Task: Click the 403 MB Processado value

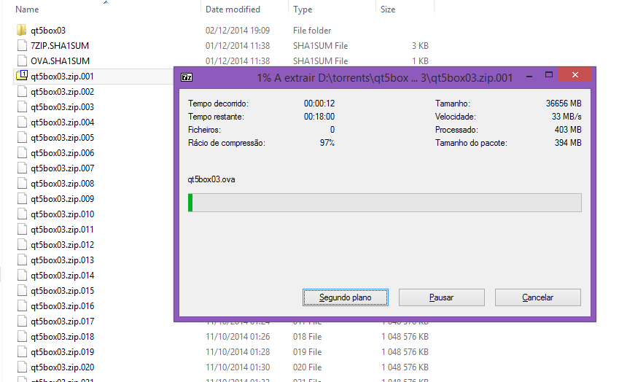Action: pyautogui.click(x=568, y=130)
